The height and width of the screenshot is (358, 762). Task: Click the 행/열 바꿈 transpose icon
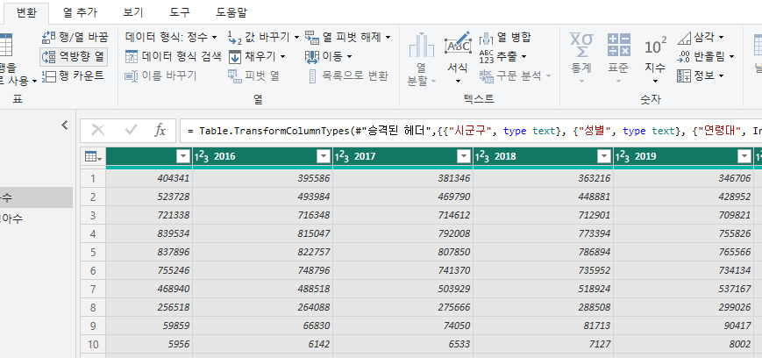pyautogui.click(x=48, y=37)
